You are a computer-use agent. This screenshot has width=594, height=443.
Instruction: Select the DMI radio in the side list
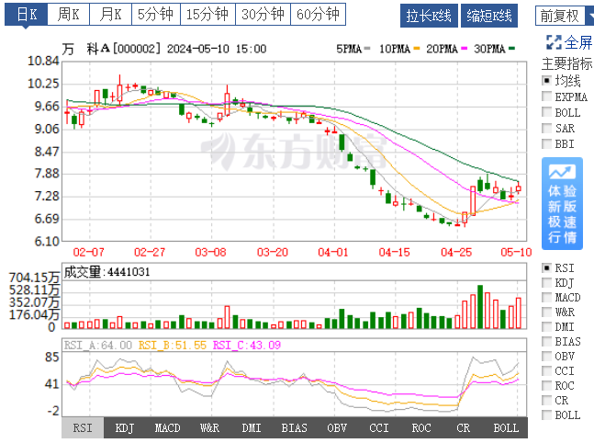[546, 326]
